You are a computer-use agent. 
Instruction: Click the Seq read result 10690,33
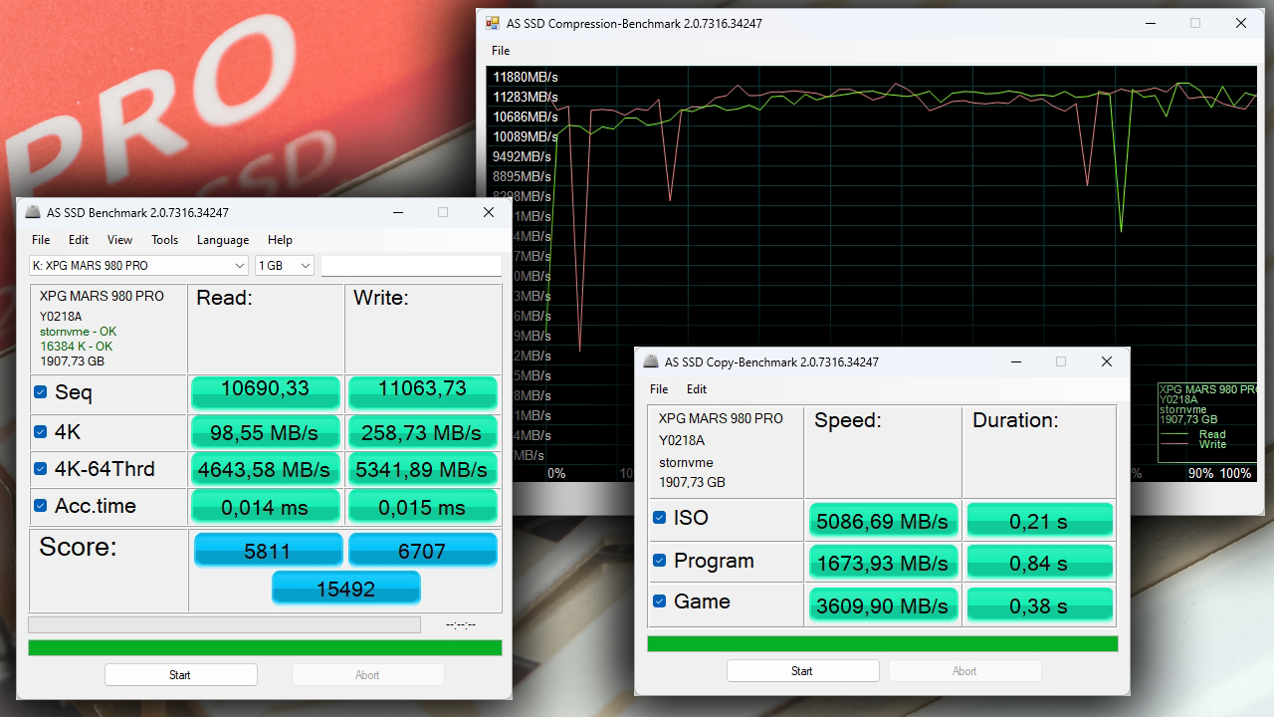(x=266, y=393)
